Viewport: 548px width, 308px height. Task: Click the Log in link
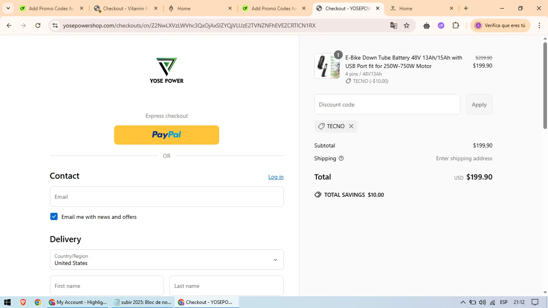pyautogui.click(x=276, y=177)
